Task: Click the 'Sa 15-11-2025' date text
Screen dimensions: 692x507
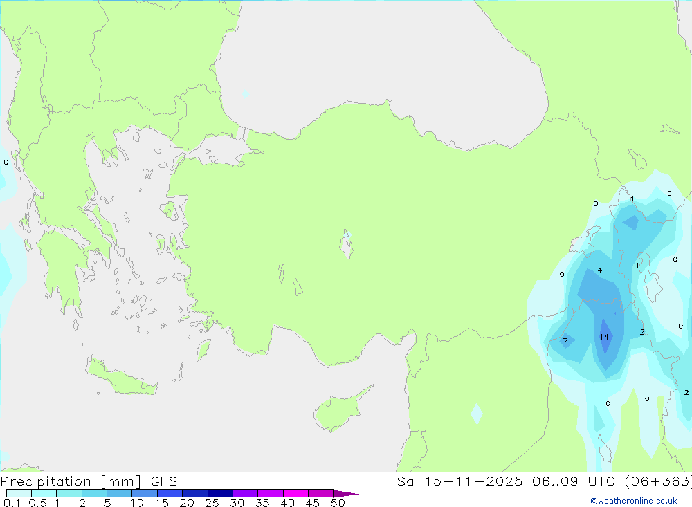Action: click(459, 481)
